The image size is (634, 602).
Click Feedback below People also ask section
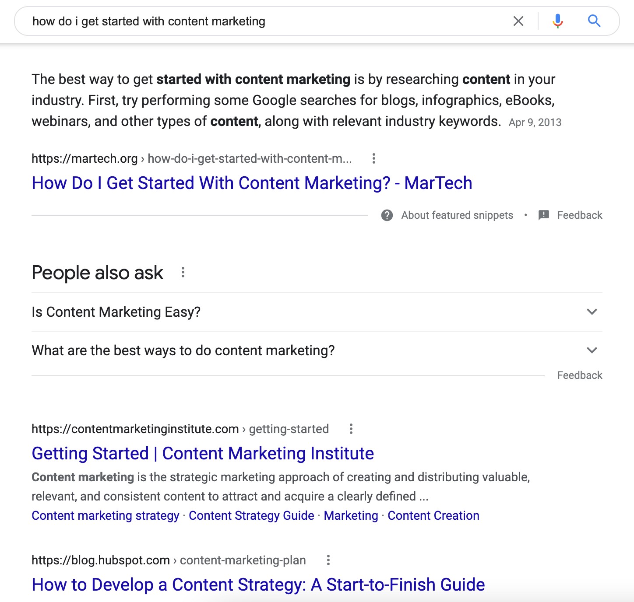tap(580, 375)
